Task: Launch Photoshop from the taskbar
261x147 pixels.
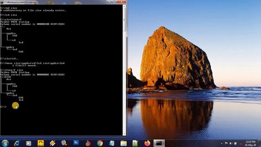Action: pyautogui.click(x=76, y=143)
